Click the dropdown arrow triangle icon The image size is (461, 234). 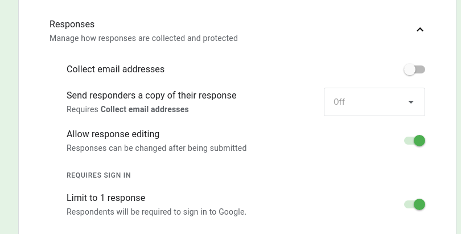(x=411, y=102)
